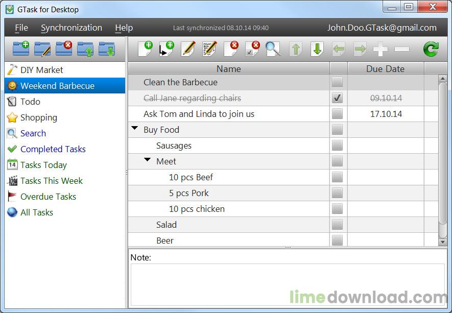This screenshot has height=313, width=452.
Task: Open task search with magnifier toolbar icon
Action: click(x=273, y=49)
